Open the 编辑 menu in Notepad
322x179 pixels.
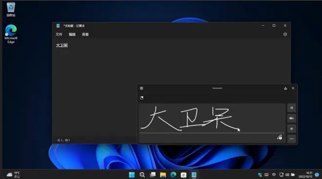point(72,35)
